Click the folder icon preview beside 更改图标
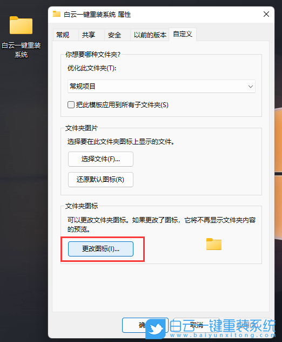Image resolution: width=282 pixels, height=342 pixels. pos(214,244)
